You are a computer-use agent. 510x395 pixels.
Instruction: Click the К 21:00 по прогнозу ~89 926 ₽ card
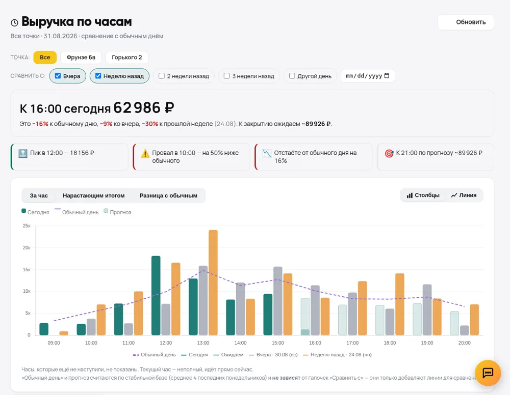pyautogui.click(x=436, y=157)
